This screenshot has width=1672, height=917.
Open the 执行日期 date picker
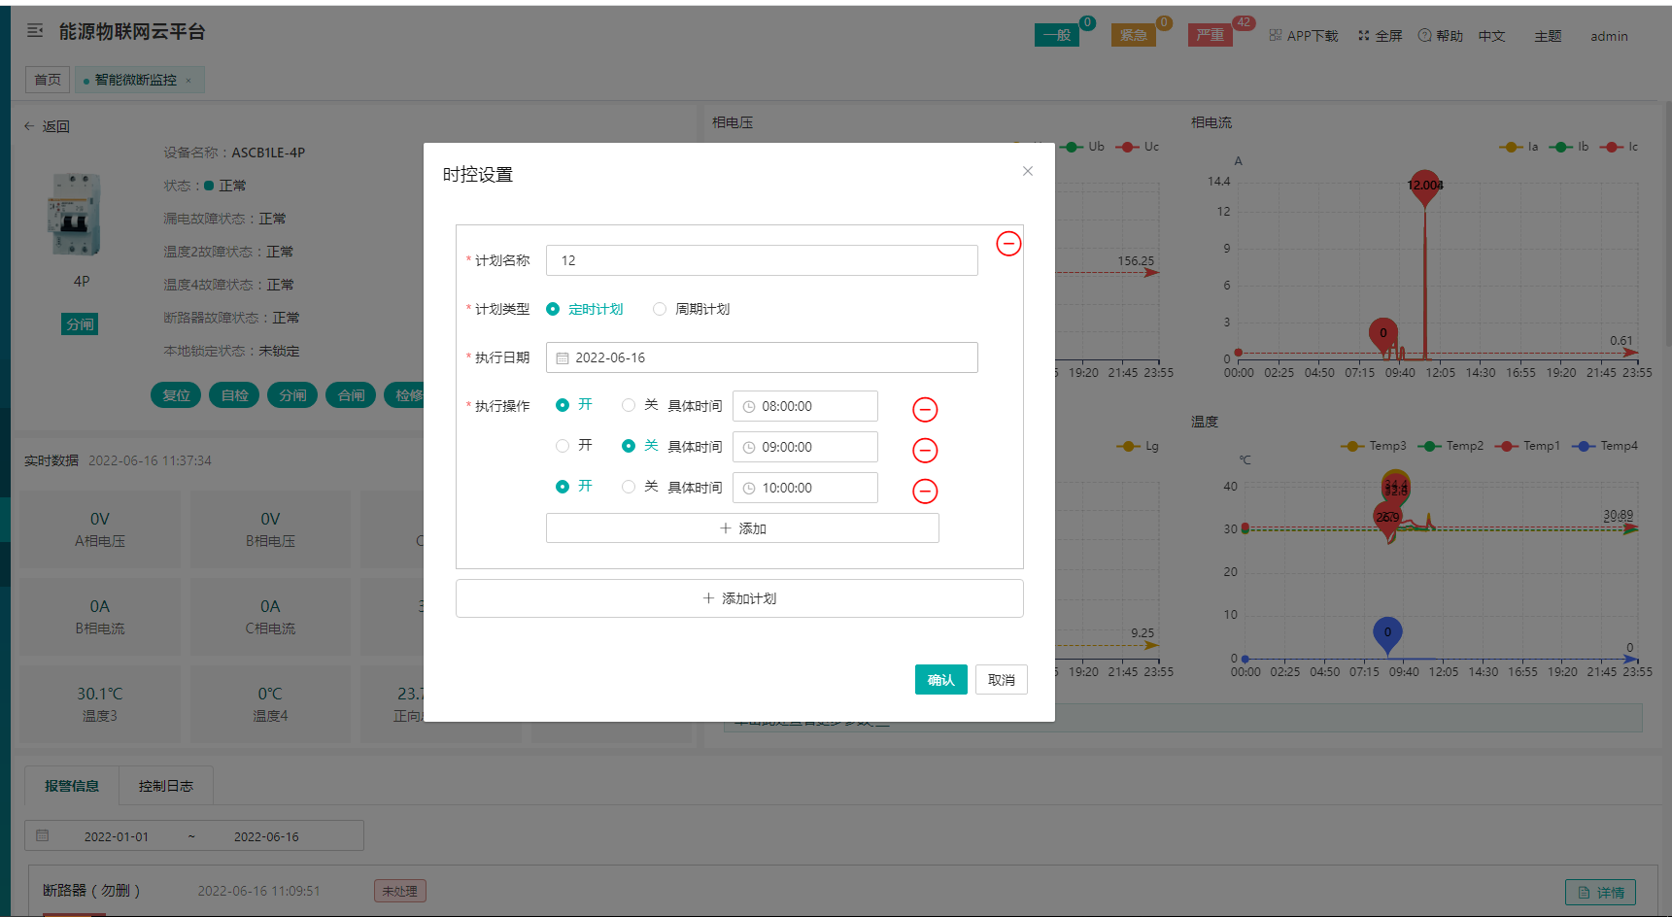click(761, 357)
